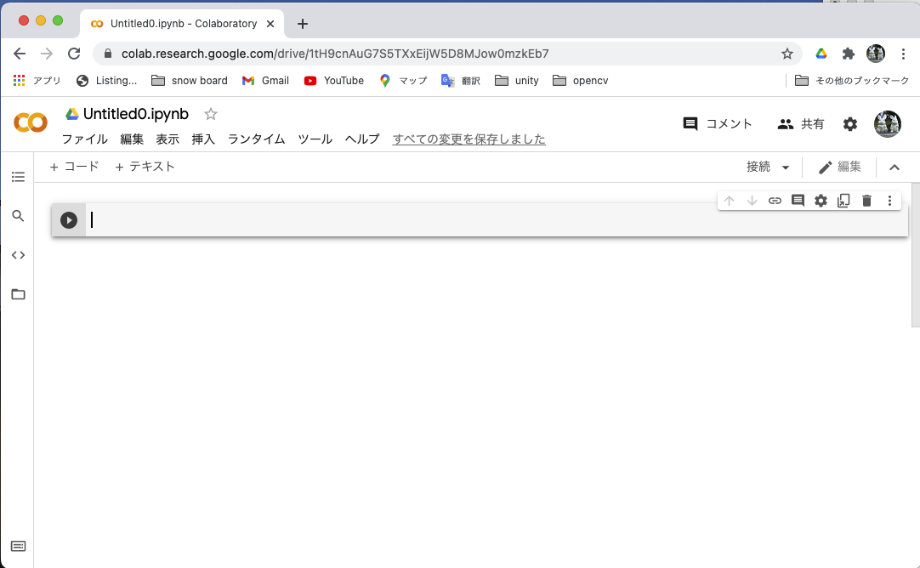Open the code snippets sidebar icon
The width and height of the screenshot is (920, 568).
pos(18,255)
